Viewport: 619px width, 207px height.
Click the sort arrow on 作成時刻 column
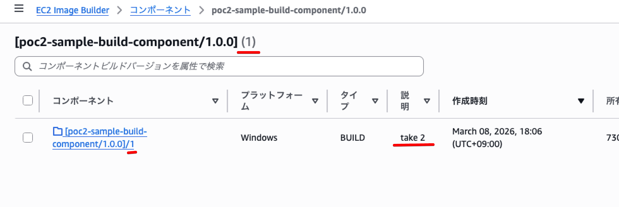click(x=581, y=100)
